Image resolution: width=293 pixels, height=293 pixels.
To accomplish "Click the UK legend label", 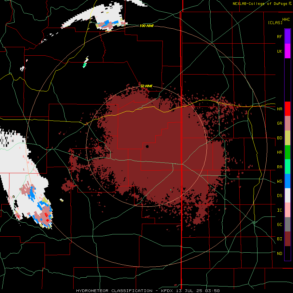I will (x=280, y=51).
